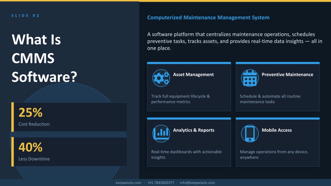Select the Analytics & Reports card title
This screenshot has height=186, width=331.
(194, 130)
